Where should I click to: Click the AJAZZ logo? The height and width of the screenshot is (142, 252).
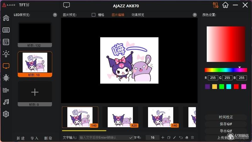[x=9, y=5]
